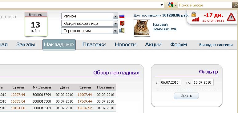
Task: Click the coat of arms icon beside Юридическое лицо
Action: tap(122, 23)
